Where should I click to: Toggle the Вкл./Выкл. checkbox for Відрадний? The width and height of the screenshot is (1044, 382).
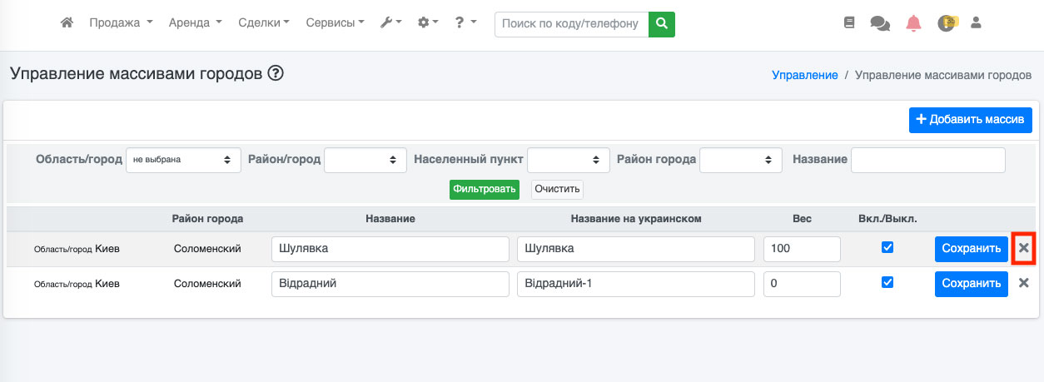(x=887, y=283)
